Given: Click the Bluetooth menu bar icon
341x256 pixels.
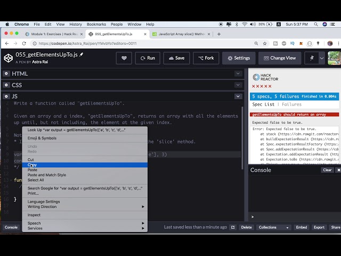Looking at the screenshot, I should click(x=237, y=24).
